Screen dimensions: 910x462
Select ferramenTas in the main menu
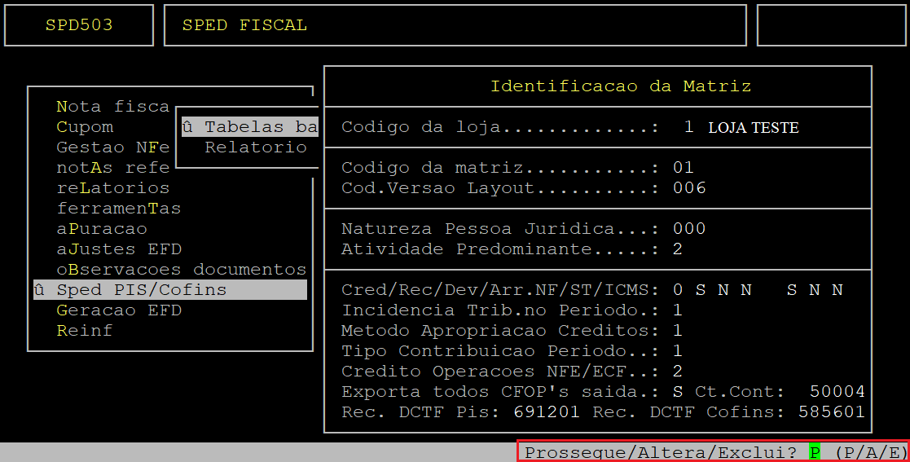click(x=119, y=209)
